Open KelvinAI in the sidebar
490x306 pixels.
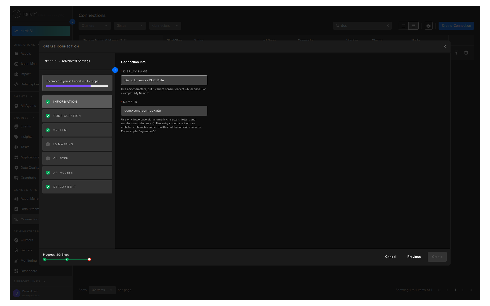[x=41, y=31]
